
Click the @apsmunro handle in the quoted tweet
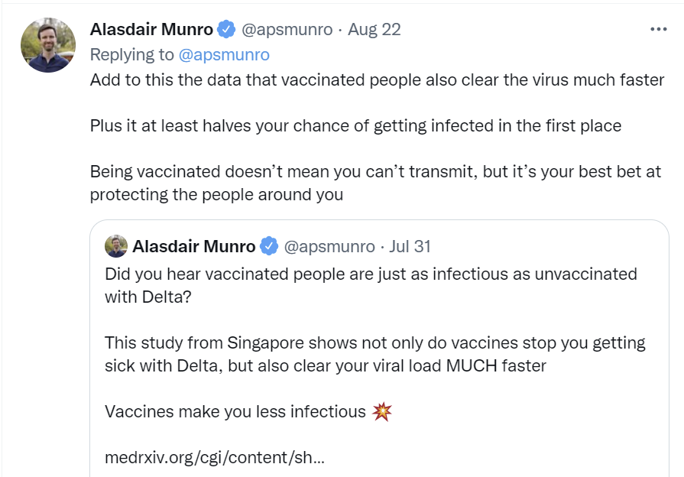click(x=329, y=246)
